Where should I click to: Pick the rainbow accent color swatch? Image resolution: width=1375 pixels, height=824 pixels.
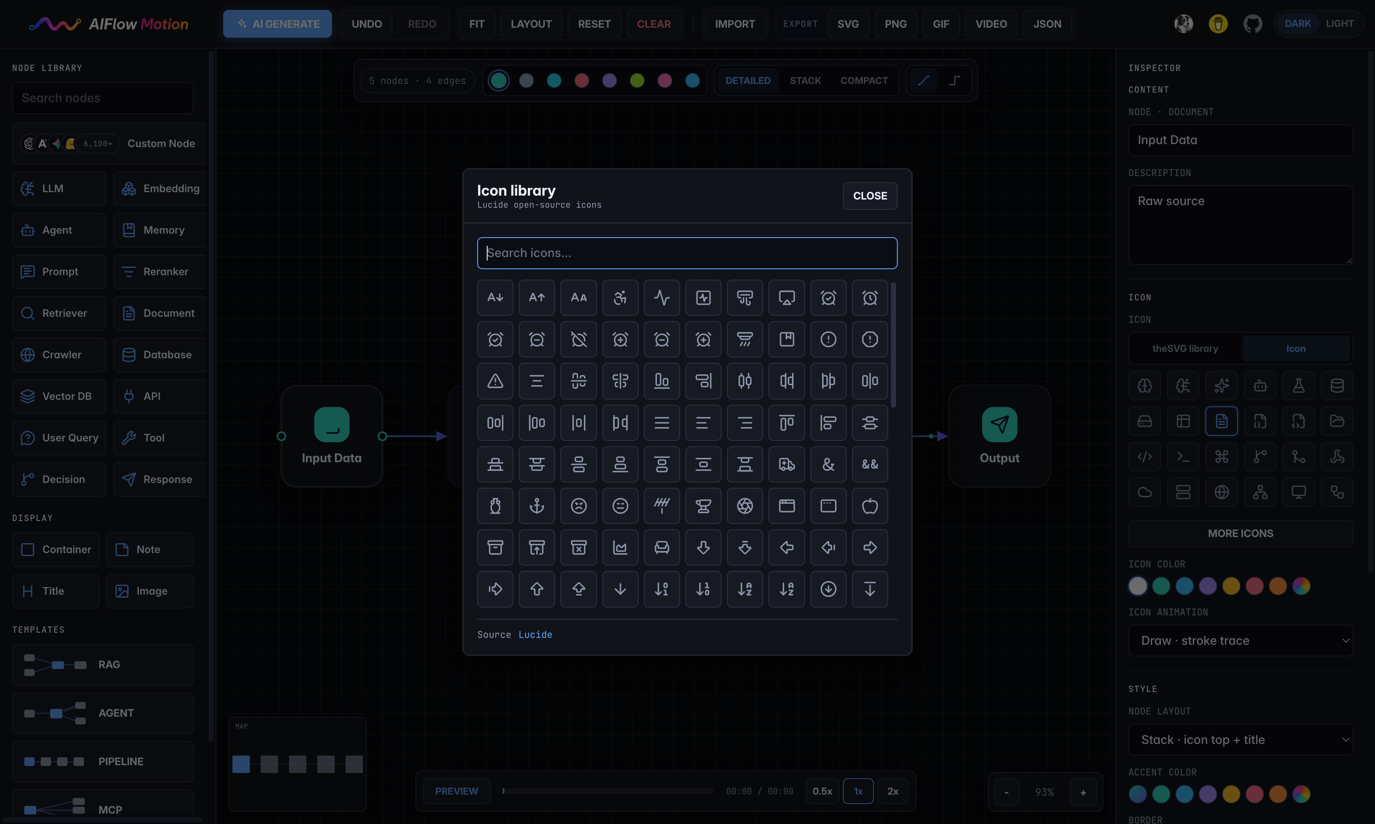click(x=1301, y=793)
